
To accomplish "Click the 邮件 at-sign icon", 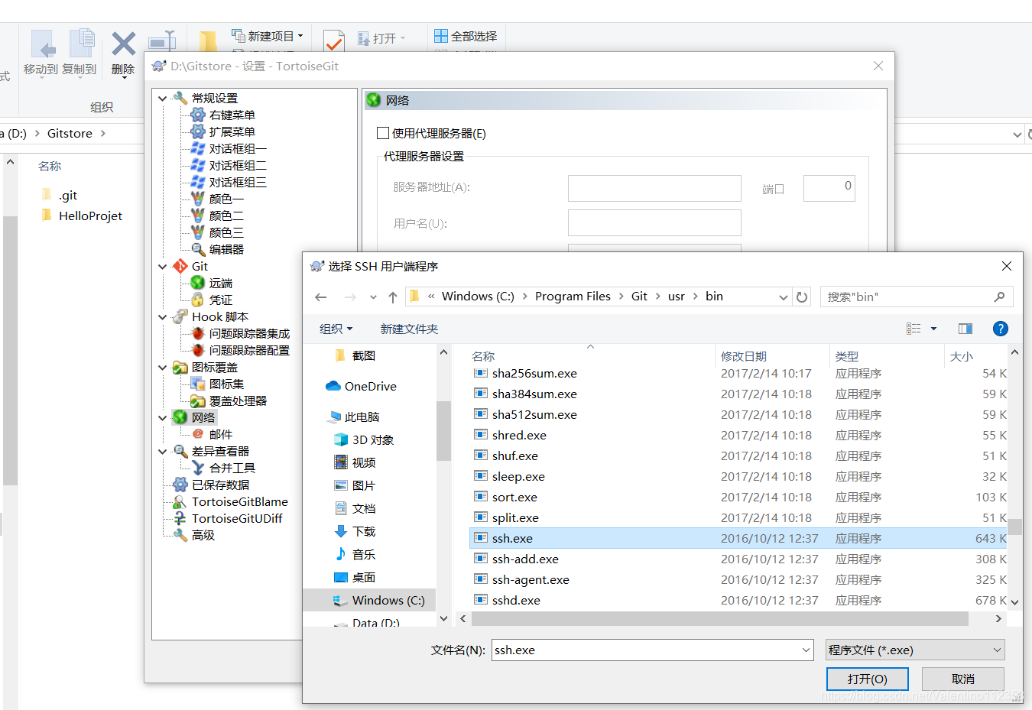I will point(198,434).
